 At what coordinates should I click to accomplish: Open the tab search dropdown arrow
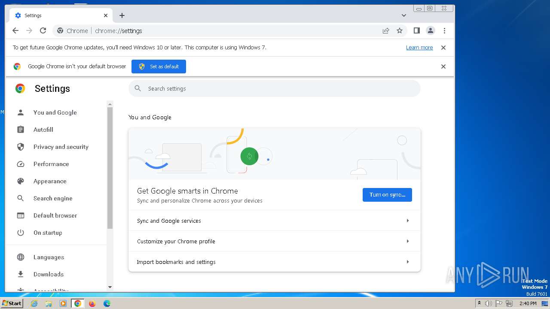tap(404, 15)
